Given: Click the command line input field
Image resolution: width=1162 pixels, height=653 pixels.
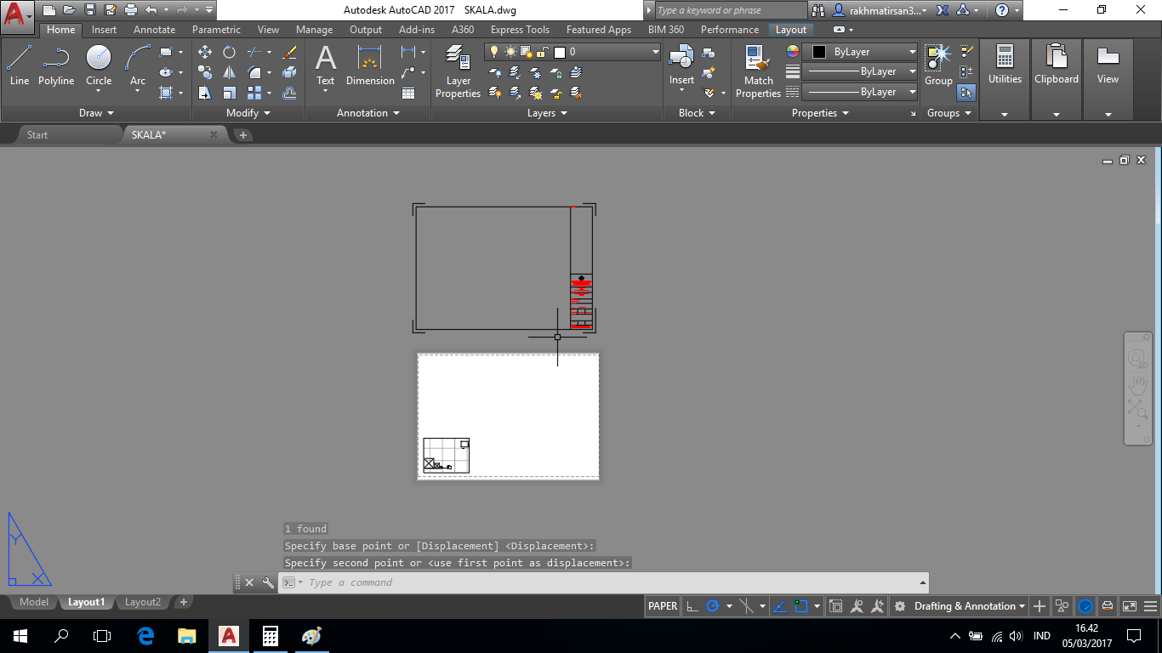Looking at the screenshot, I should [510, 582].
